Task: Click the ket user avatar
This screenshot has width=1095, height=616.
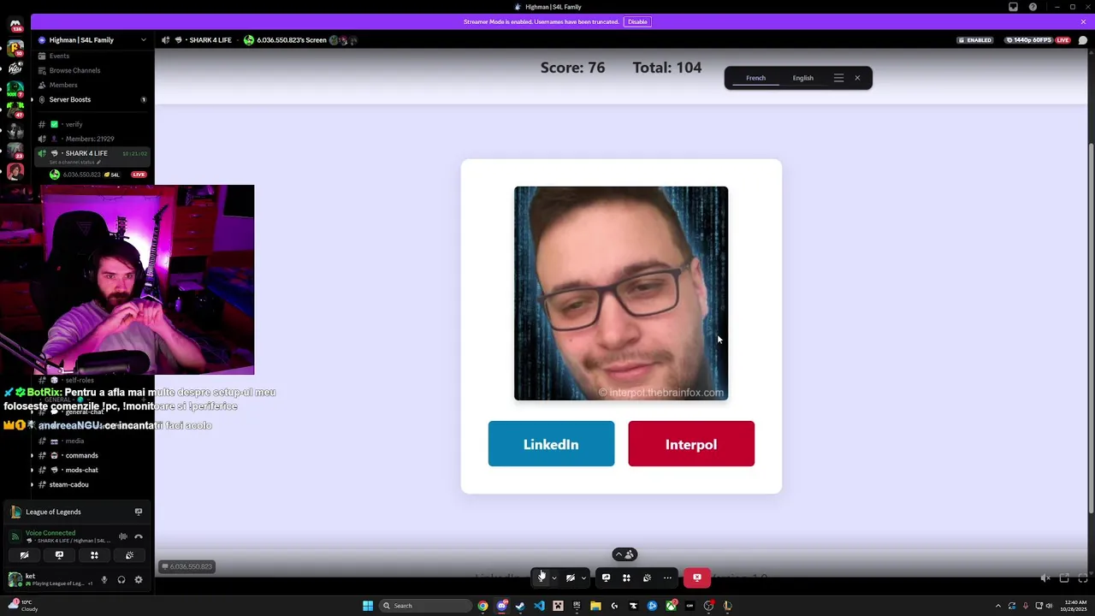Action: pyautogui.click(x=15, y=579)
